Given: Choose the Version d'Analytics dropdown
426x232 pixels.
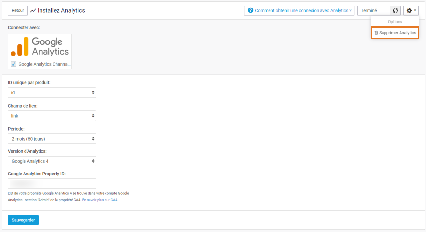Looking at the screenshot, I should (52, 161).
